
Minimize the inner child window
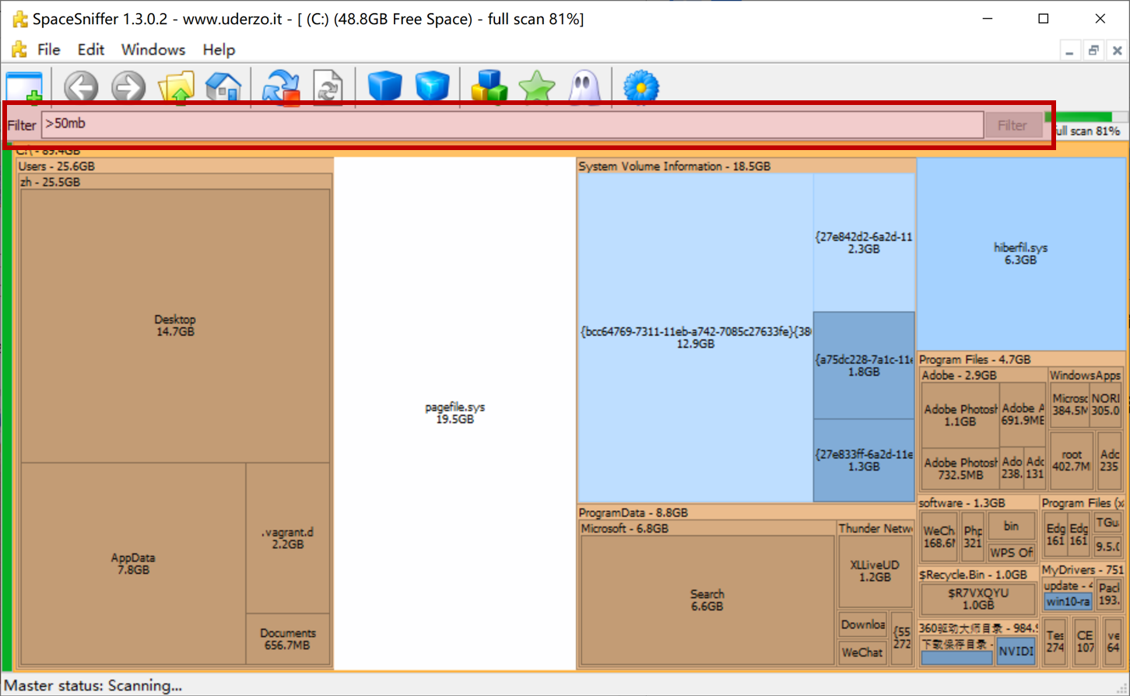click(1069, 51)
